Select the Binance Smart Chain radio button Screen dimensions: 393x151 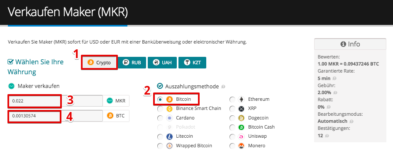160,109
